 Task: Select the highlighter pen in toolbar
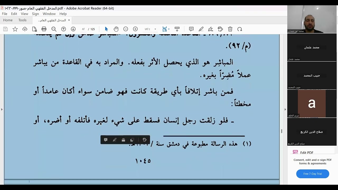[201, 29]
